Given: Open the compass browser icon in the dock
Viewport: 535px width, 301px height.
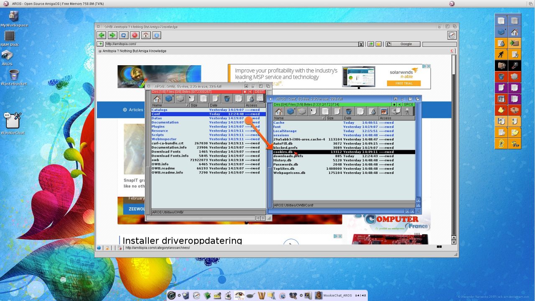Looking at the screenshot, I should coord(196,296).
